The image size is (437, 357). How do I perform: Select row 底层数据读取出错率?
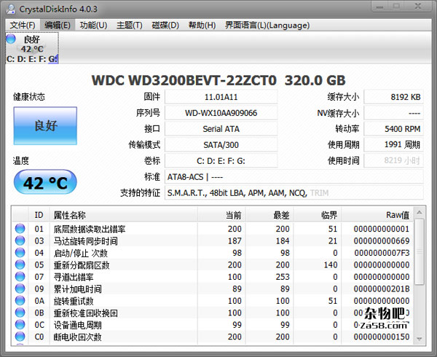pos(213,229)
